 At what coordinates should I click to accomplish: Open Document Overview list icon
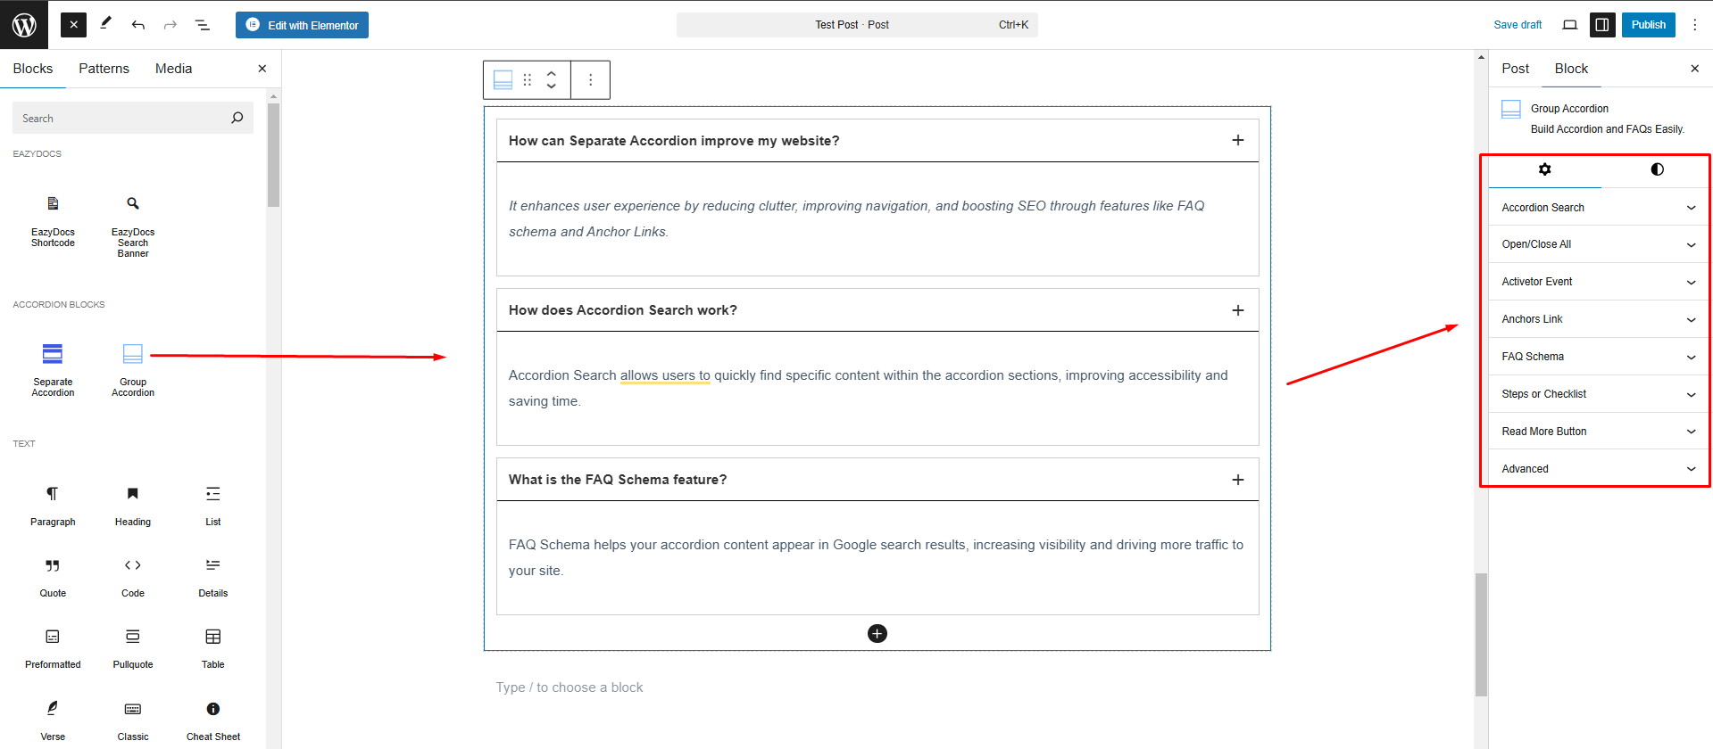pyautogui.click(x=203, y=25)
